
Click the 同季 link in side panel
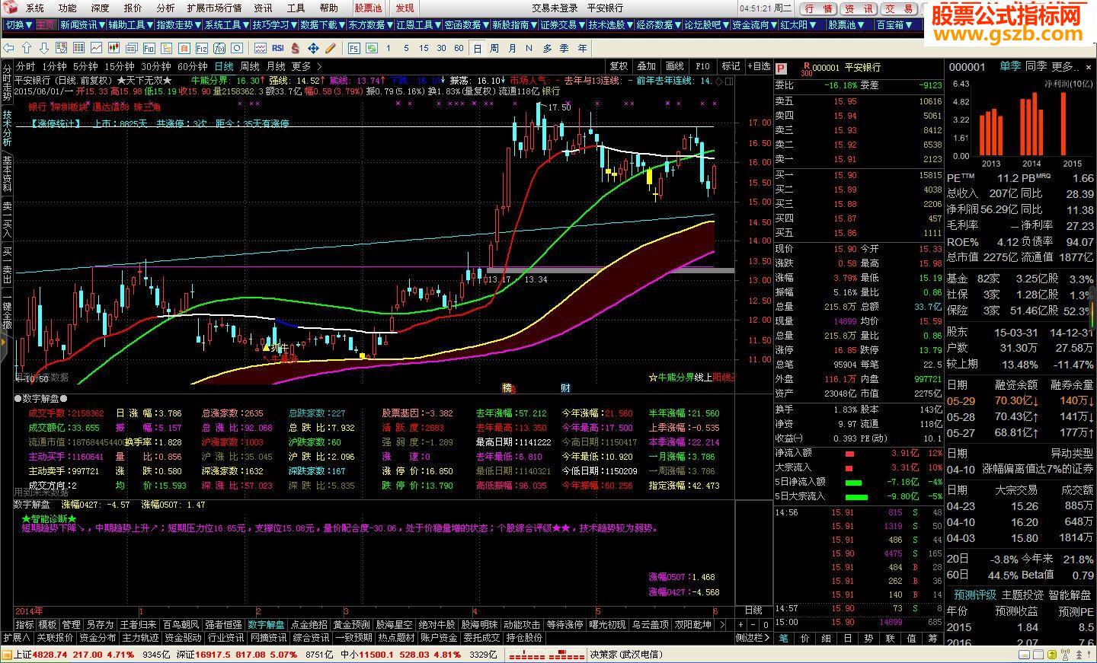[1036, 67]
